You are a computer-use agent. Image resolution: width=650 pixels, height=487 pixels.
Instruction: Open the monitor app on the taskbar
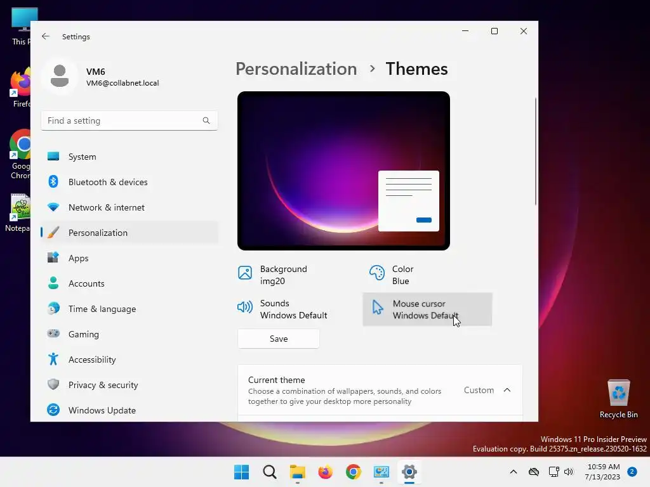[381, 472]
